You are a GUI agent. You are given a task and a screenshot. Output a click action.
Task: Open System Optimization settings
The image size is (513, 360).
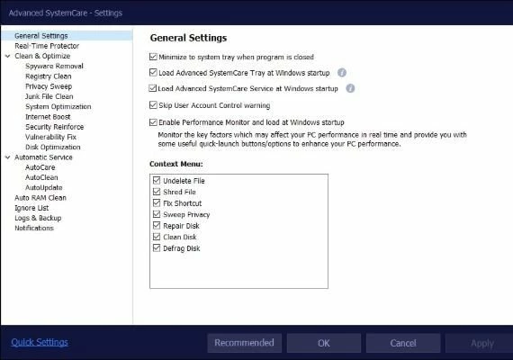(58, 107)
